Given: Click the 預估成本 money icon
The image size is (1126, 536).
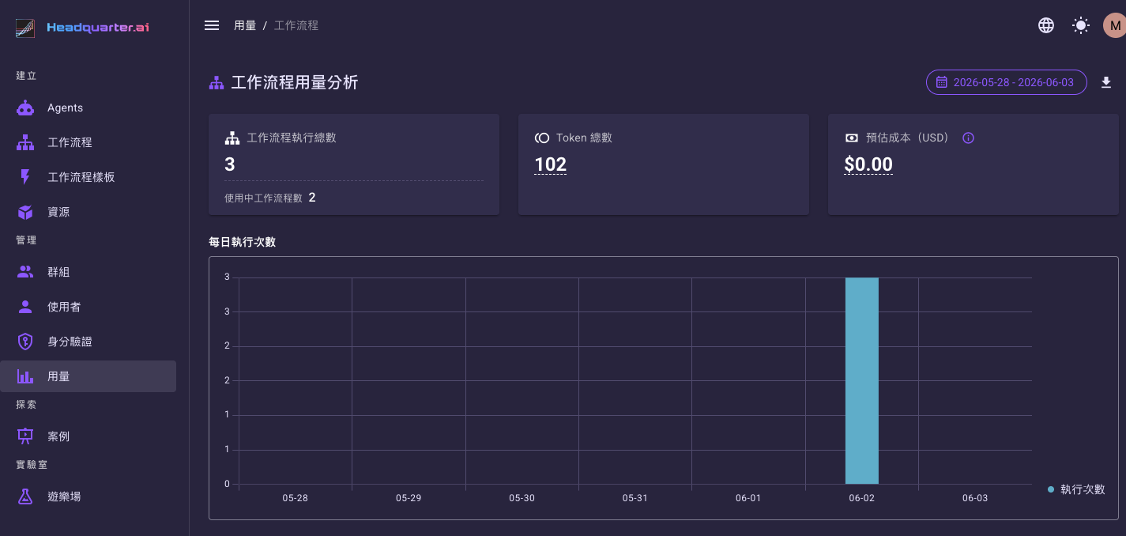Looking at the screenshot, I should coord(852,138).
